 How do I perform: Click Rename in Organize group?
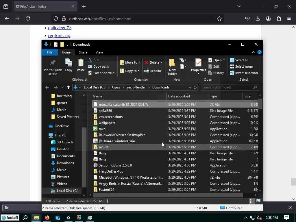(153, 71)
